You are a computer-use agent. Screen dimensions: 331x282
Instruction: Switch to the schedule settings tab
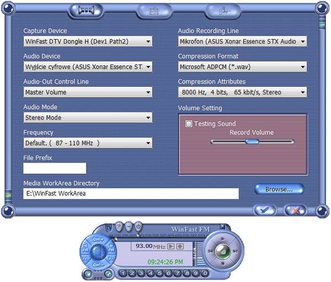click(x=154, y=11)
